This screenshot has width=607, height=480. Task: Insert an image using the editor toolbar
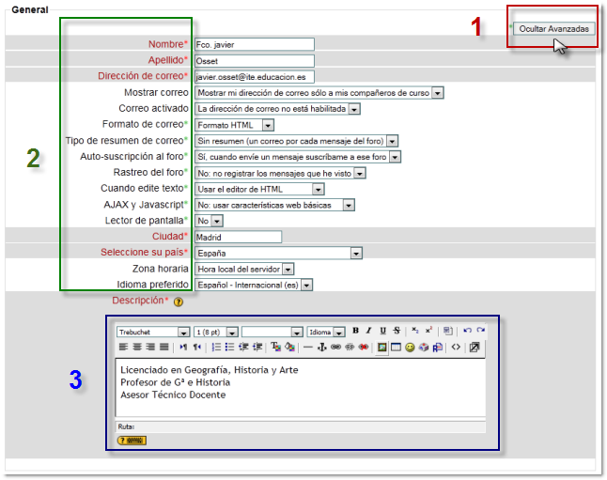point(382,347)
